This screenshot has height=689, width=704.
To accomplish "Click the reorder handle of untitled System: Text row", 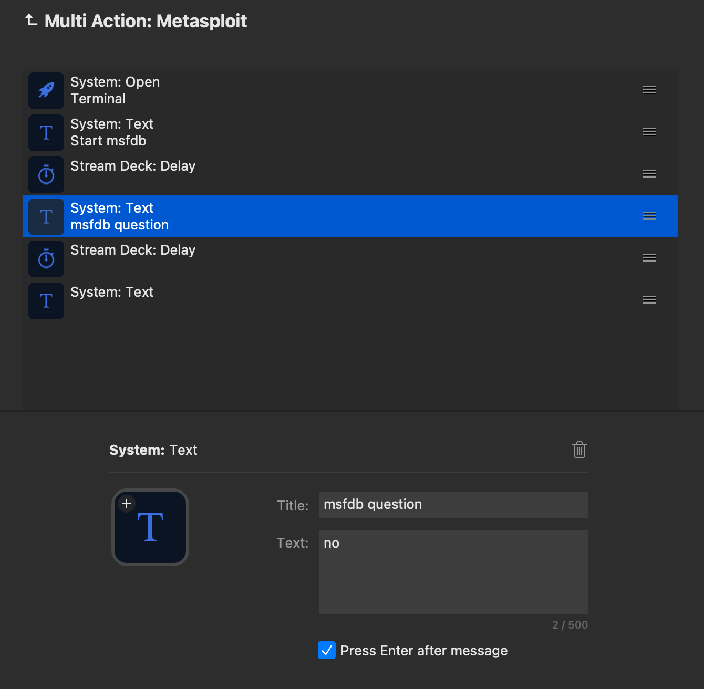I will pos(649,300).
